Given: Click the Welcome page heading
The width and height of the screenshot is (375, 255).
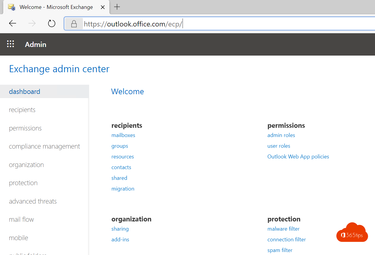Looking at the screenshot, I should (127, 92).
